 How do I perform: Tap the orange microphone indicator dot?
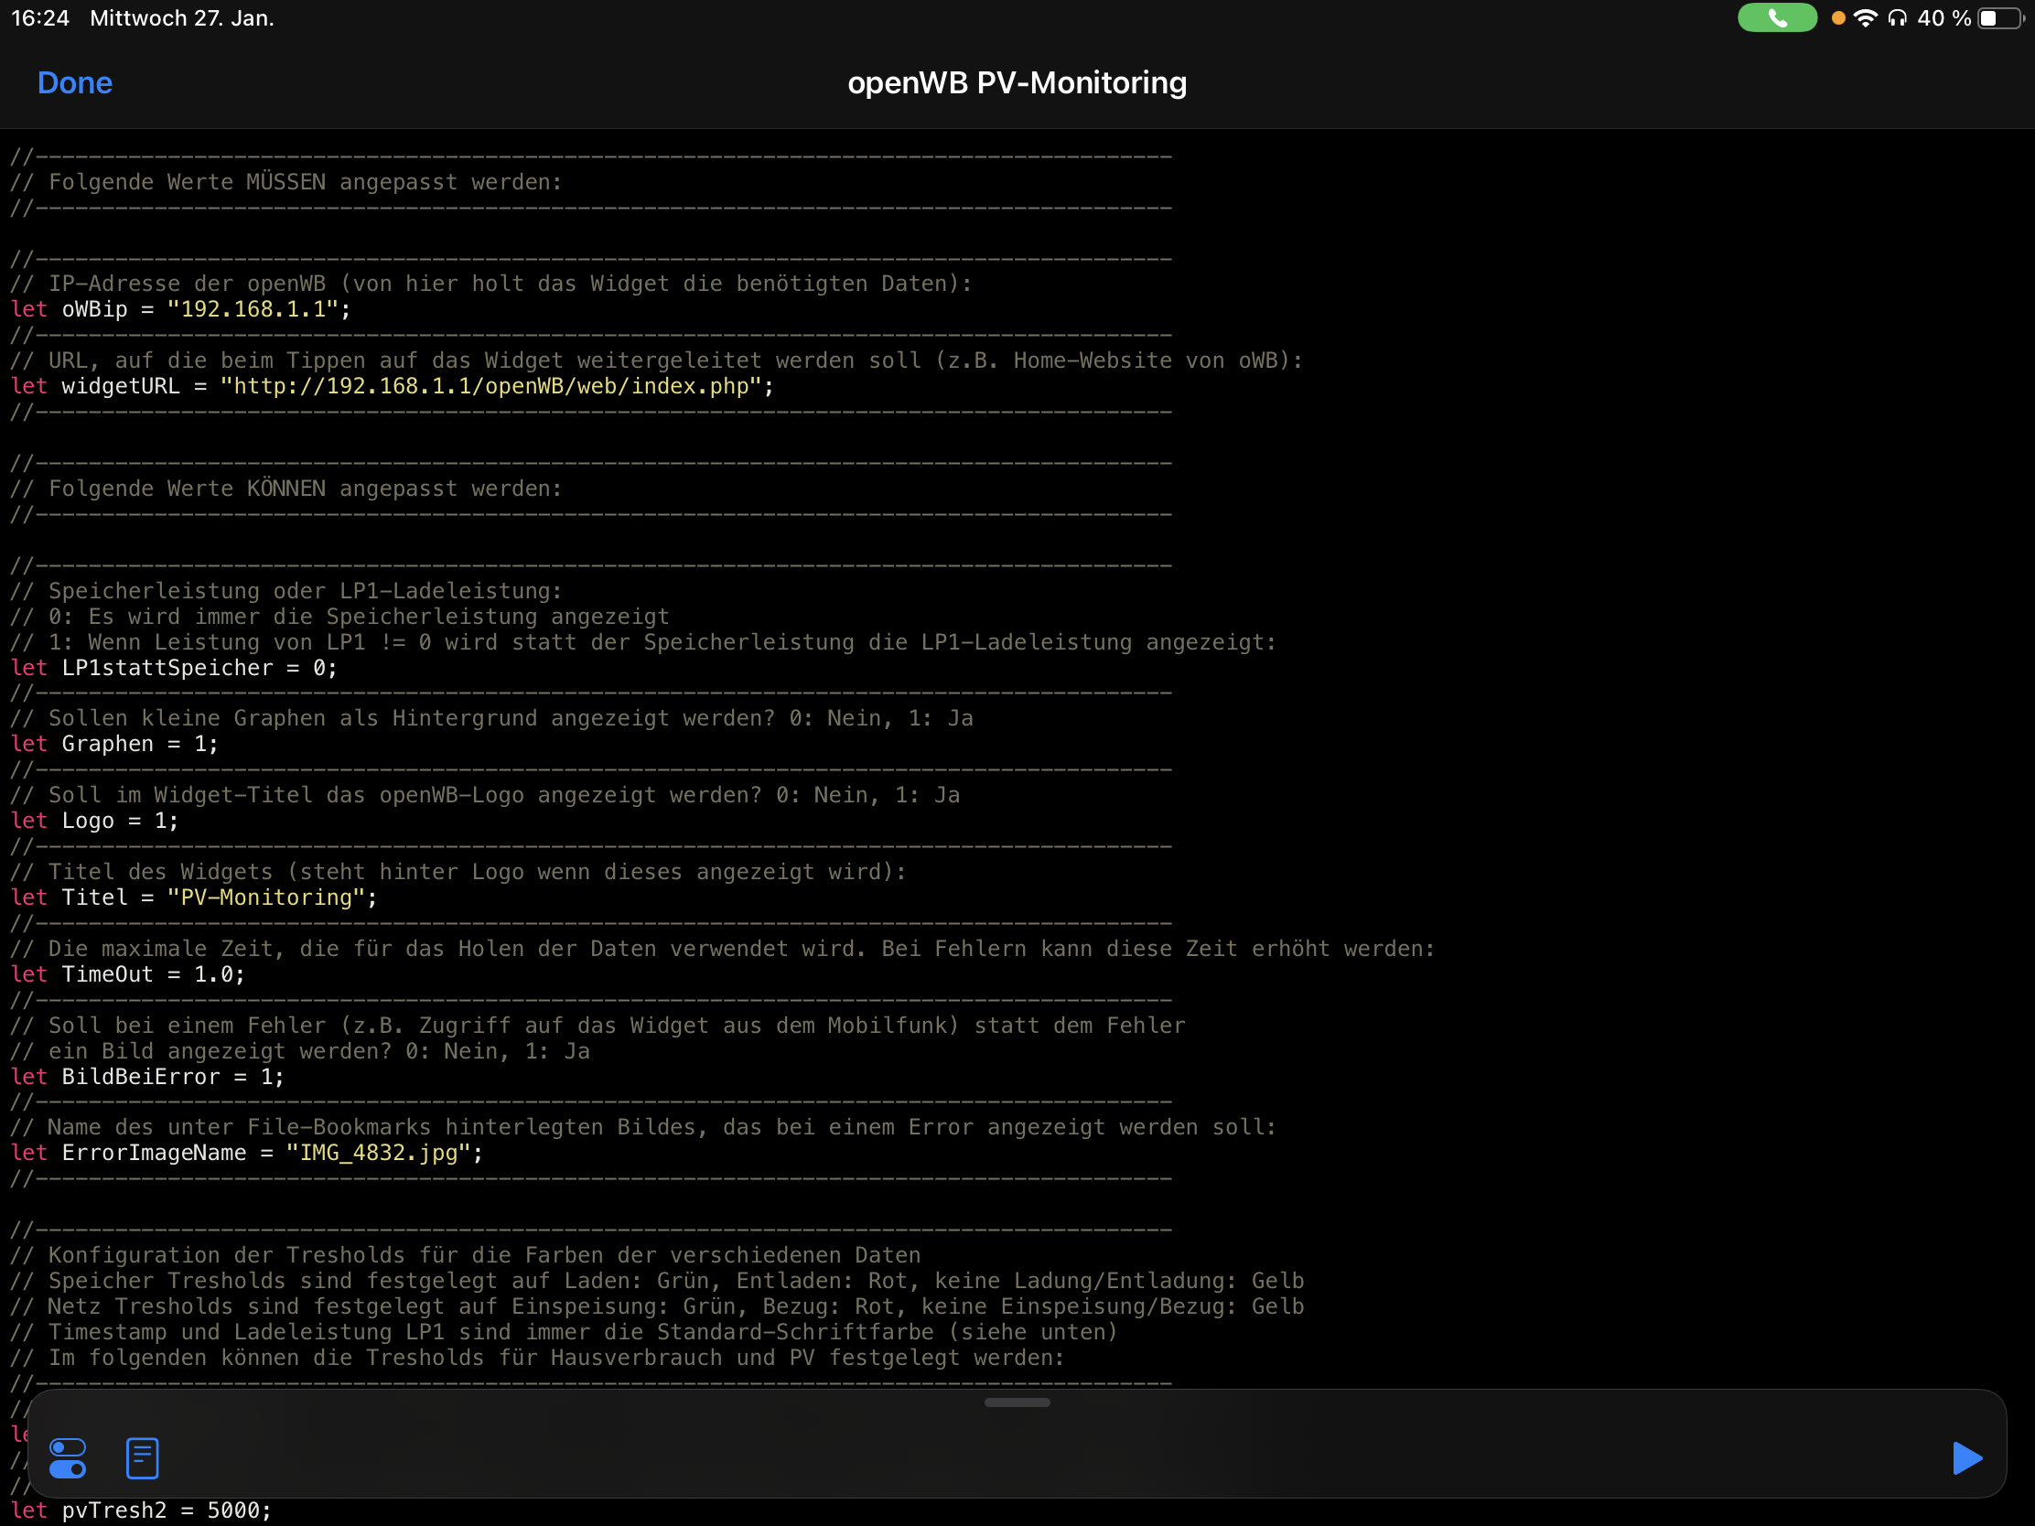tap(1838, 18)
